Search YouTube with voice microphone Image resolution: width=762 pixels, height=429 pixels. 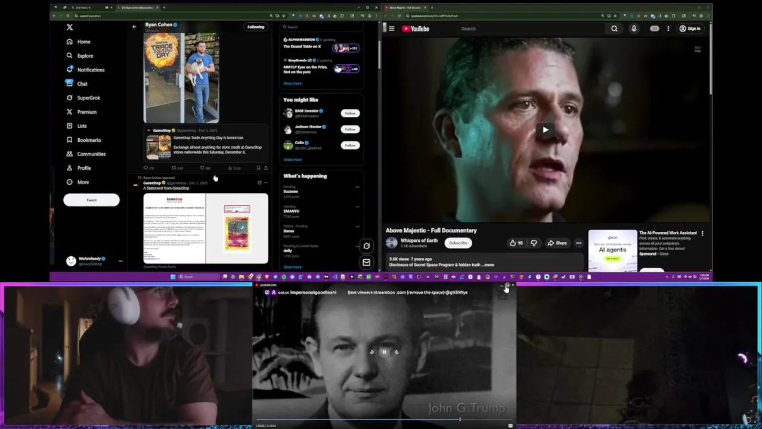point(634,29)
